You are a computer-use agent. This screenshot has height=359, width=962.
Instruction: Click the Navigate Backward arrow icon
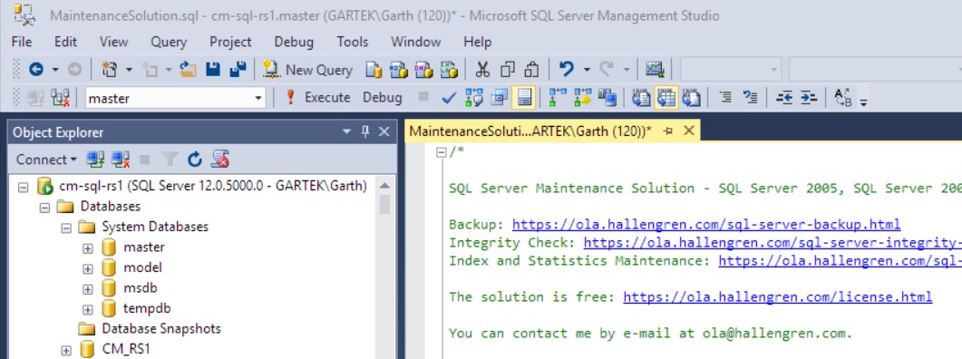[x=36, y=70]
